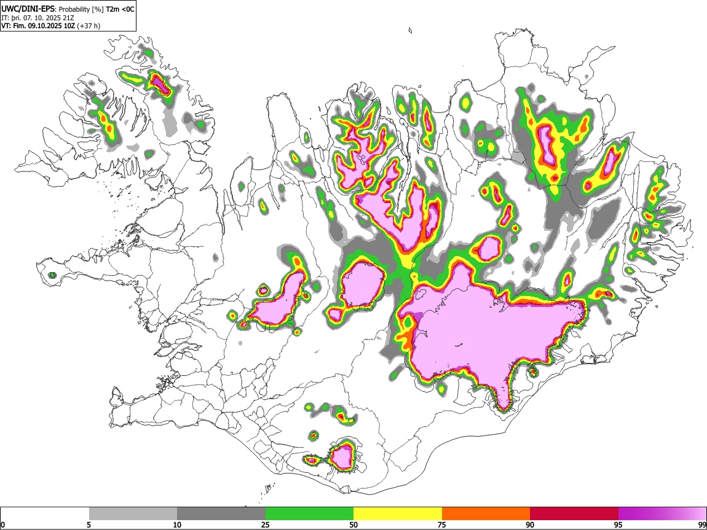The height and width of the screenshot is (530, 707).
Task: Click the legend label '5'
Action: pos(89,525)
